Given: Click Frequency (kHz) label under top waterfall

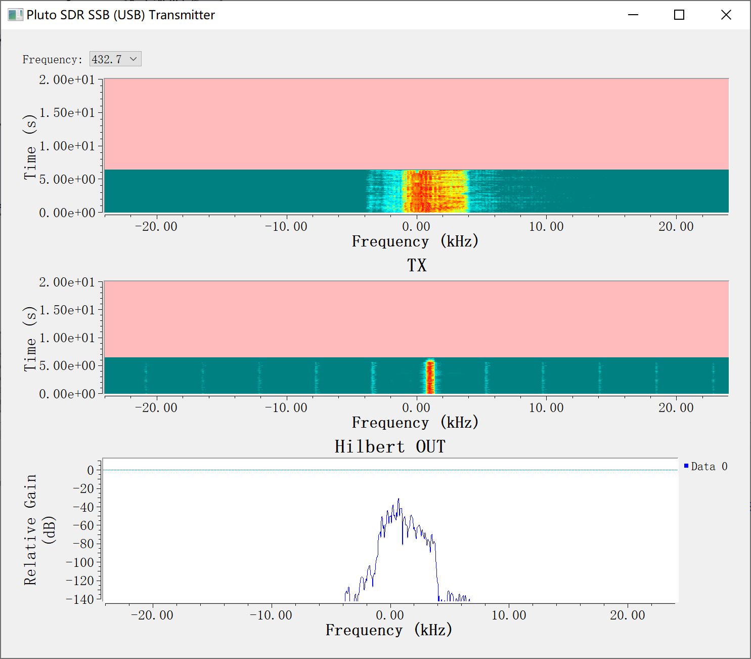Looking at the screenshot, I should point(415,241).
